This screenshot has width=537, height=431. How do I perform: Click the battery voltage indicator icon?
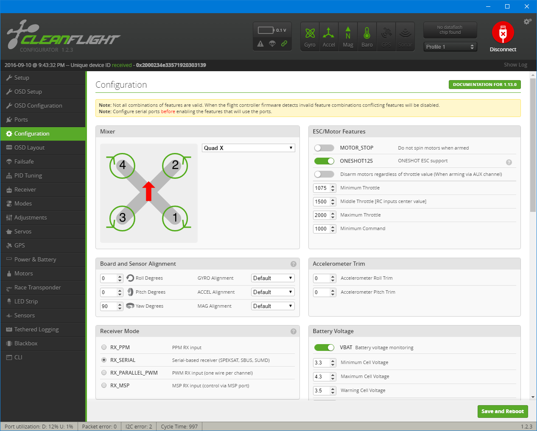[x=266, y=30]
